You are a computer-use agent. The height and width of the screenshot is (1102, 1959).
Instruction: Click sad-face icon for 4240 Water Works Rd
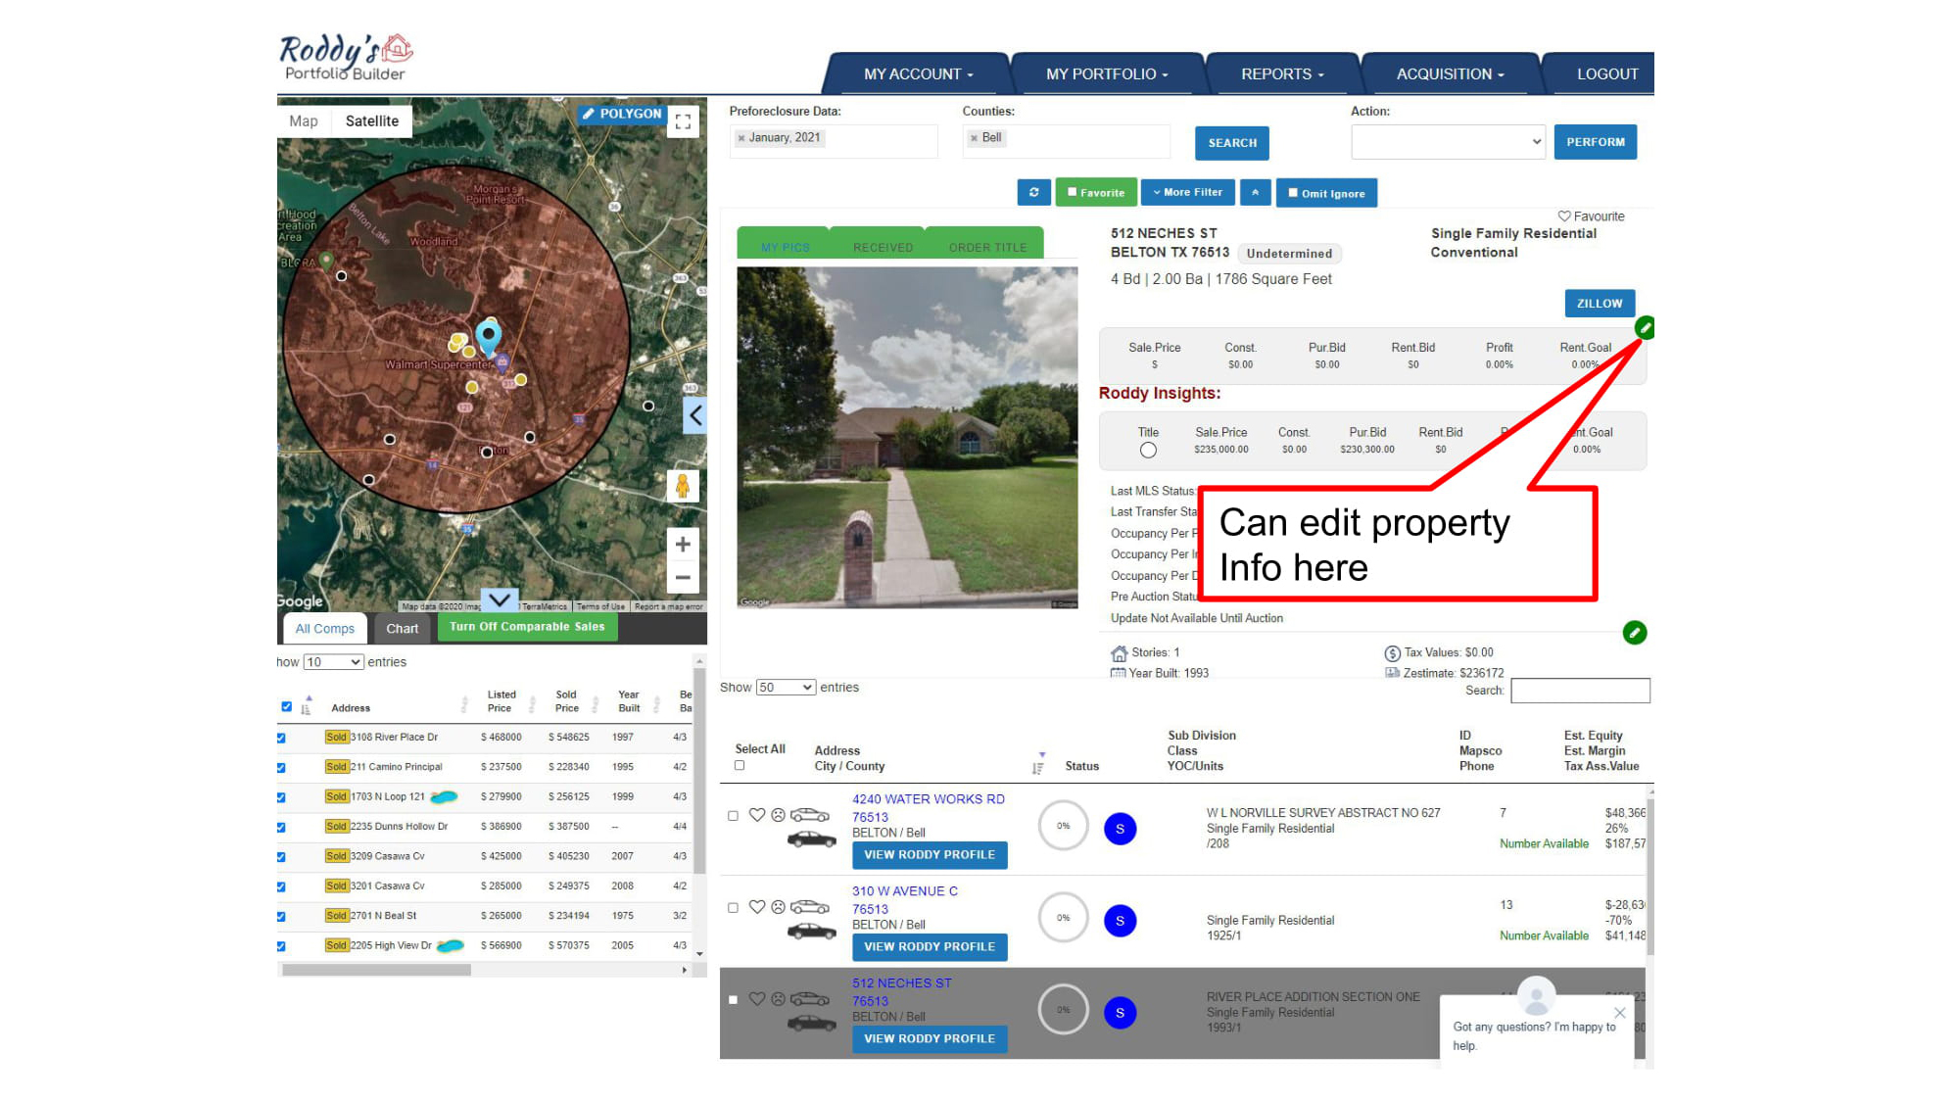click(x=778, y=815)
